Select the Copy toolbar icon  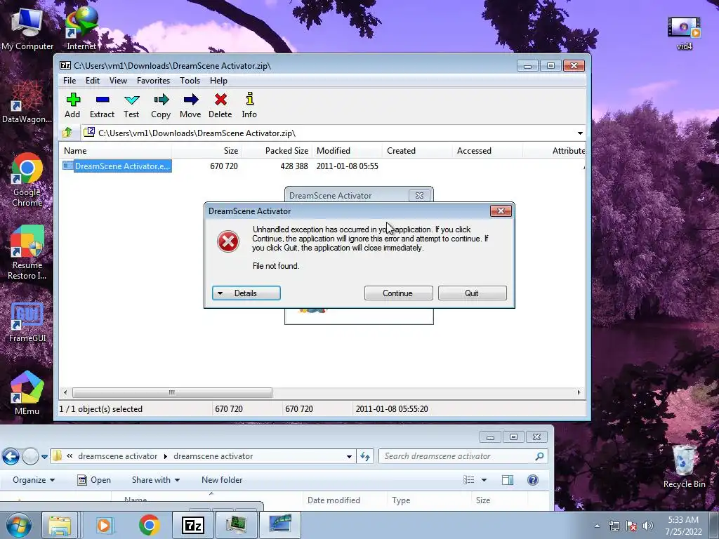[161, 105]
